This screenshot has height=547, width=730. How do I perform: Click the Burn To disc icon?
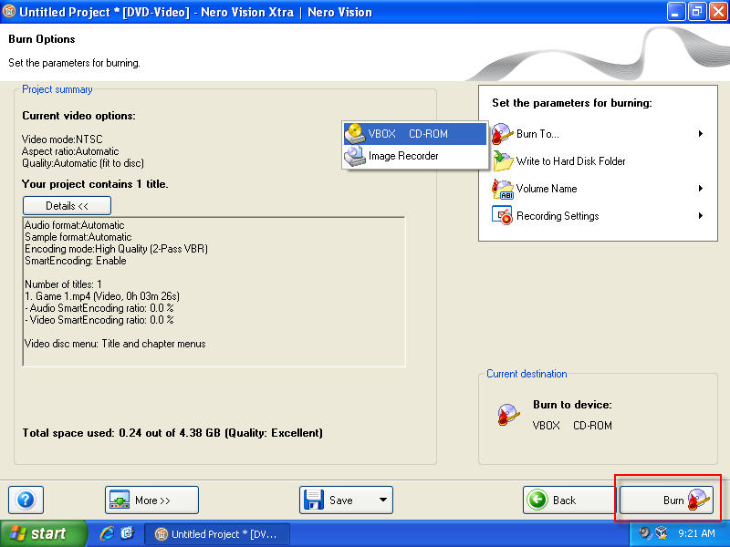point(503,134)
